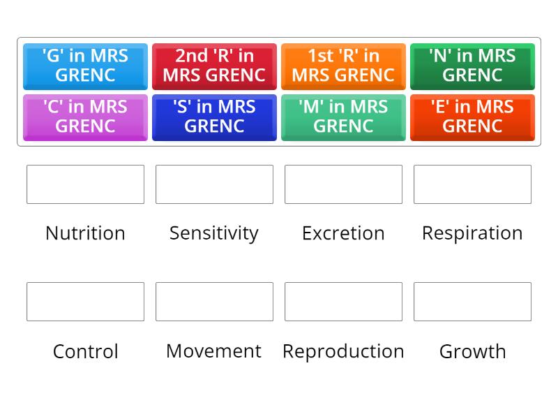Select the 'G' in MRS GRENC tile
The height and width of the screenshot is (419, 558).
click(x=85, y=66)
